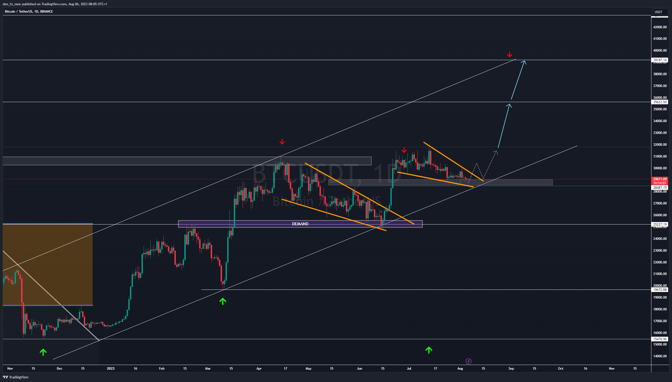The height and width of the screenshot is (382, 672).
Task: Click the Sep label on time axis
Action: pyautogui.click(x=511, y=369)
